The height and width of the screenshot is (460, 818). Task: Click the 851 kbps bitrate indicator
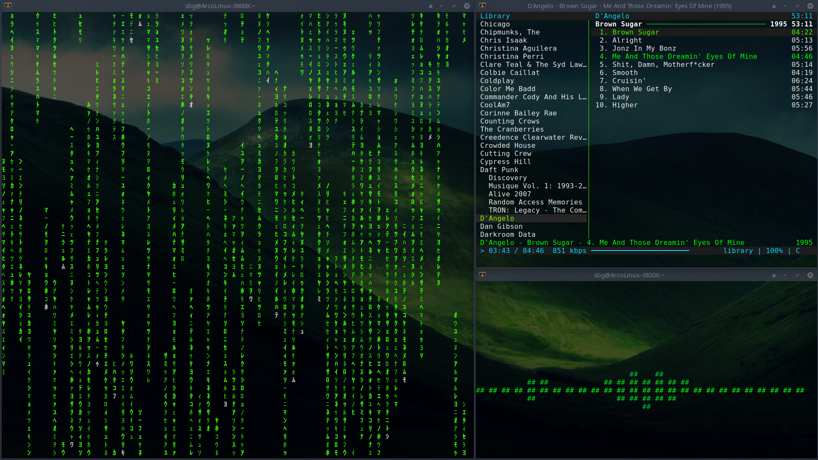click(x=569, y=251)
